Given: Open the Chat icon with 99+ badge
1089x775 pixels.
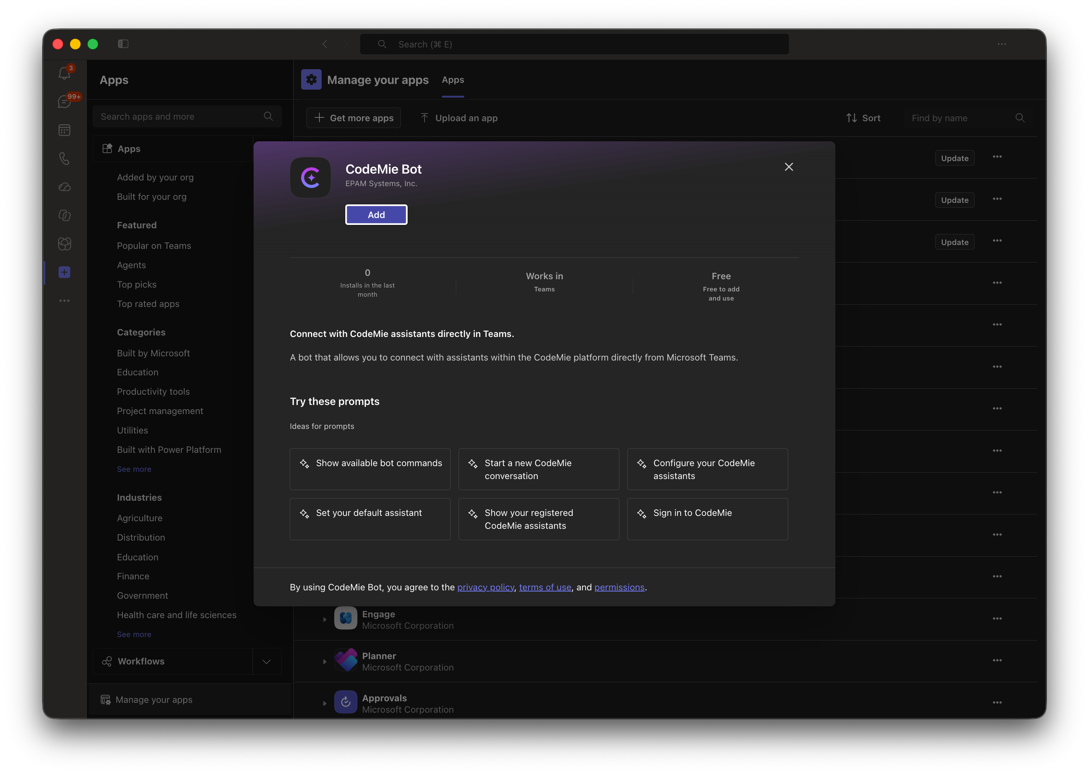Looking at the screenshot, I should [x=65, y=101].
